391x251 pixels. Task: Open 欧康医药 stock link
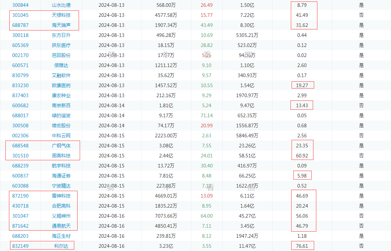coord(61,85)
